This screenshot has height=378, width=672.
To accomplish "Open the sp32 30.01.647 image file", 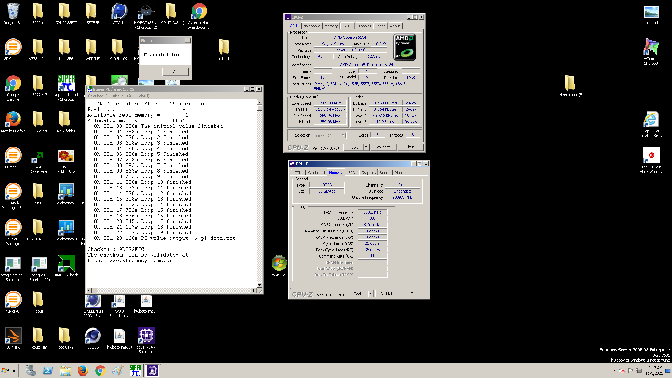I will [66, 162].
